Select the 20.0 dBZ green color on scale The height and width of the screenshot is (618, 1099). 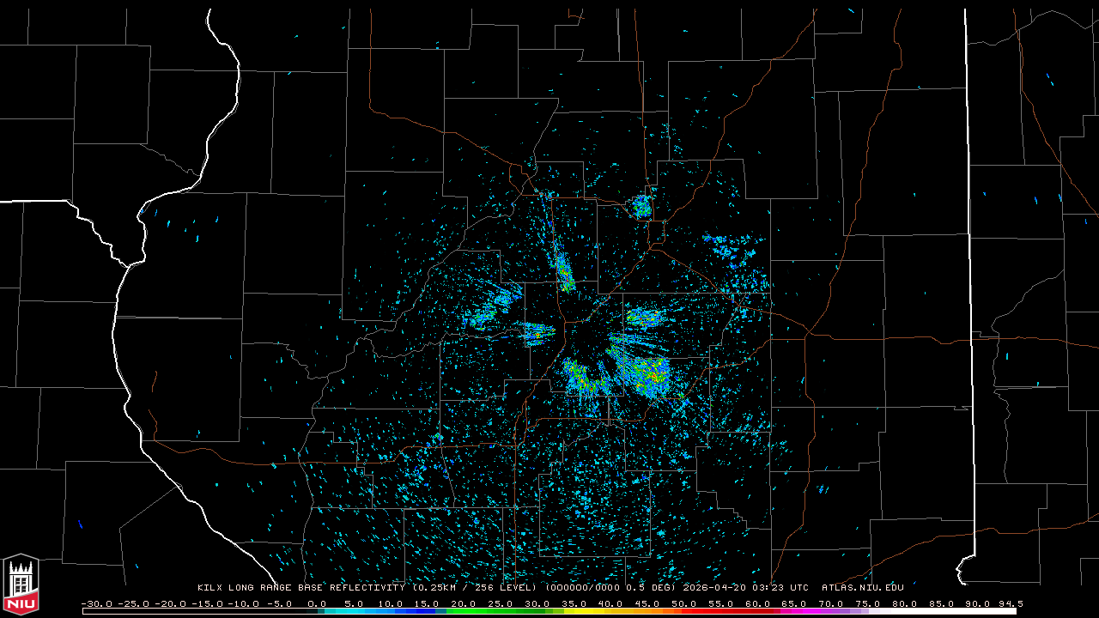[x=464, y=611]
